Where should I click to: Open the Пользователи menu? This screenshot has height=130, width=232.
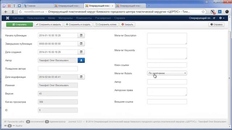point(36,18)
